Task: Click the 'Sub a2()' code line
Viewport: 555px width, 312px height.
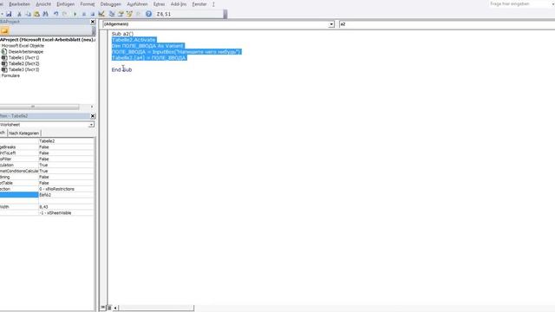Action: point(122,34)
